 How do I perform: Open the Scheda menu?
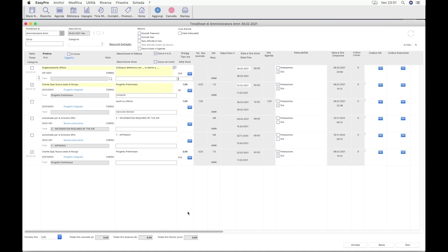click(x=138, y=2)
